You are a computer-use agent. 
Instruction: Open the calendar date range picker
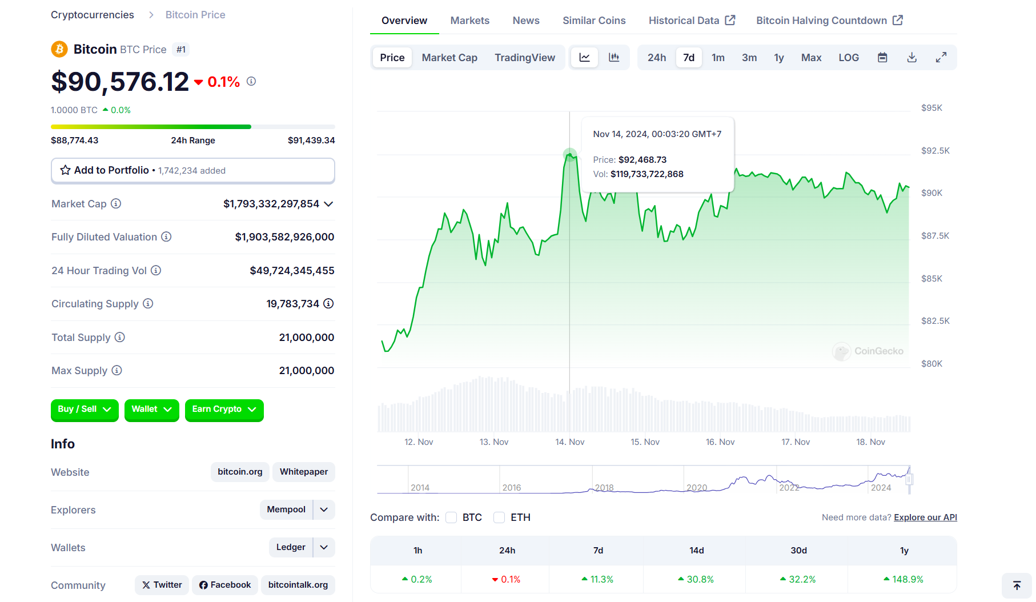(882, 58)
